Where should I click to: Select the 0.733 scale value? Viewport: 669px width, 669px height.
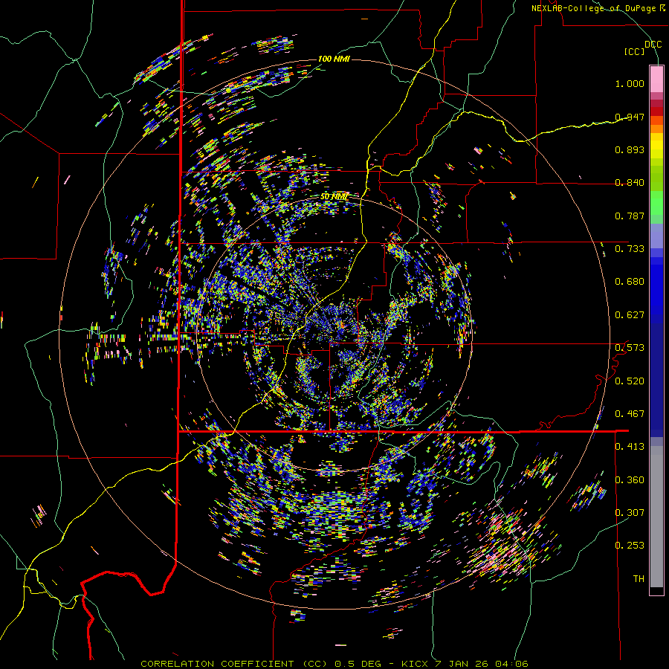click(630, 249)
